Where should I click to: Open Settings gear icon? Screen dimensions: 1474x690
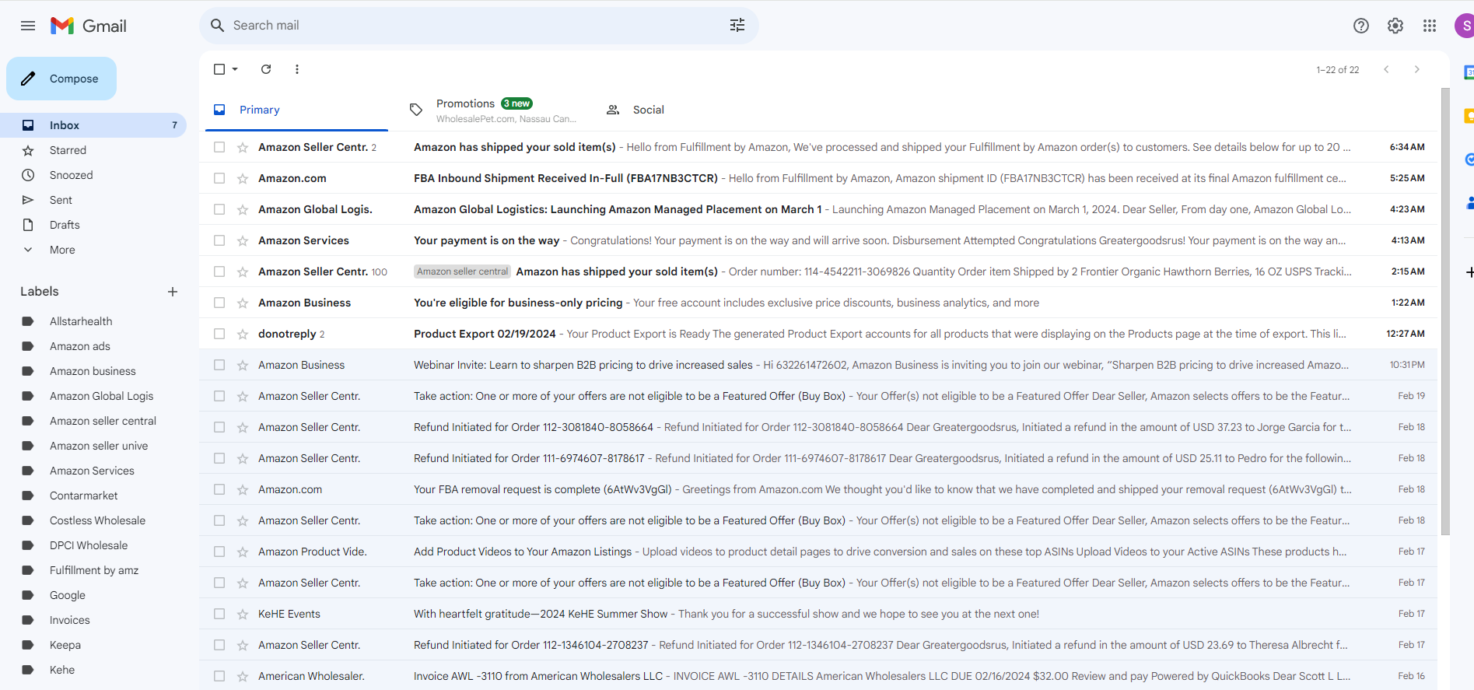[1395, 26]
